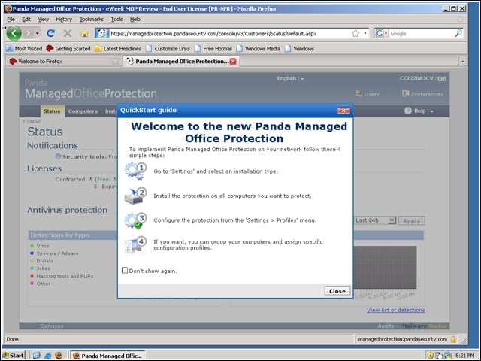481x361 pixels.
Task: Open the Help question mark icon
Action: pyautogui.click(x=407, y=111)
